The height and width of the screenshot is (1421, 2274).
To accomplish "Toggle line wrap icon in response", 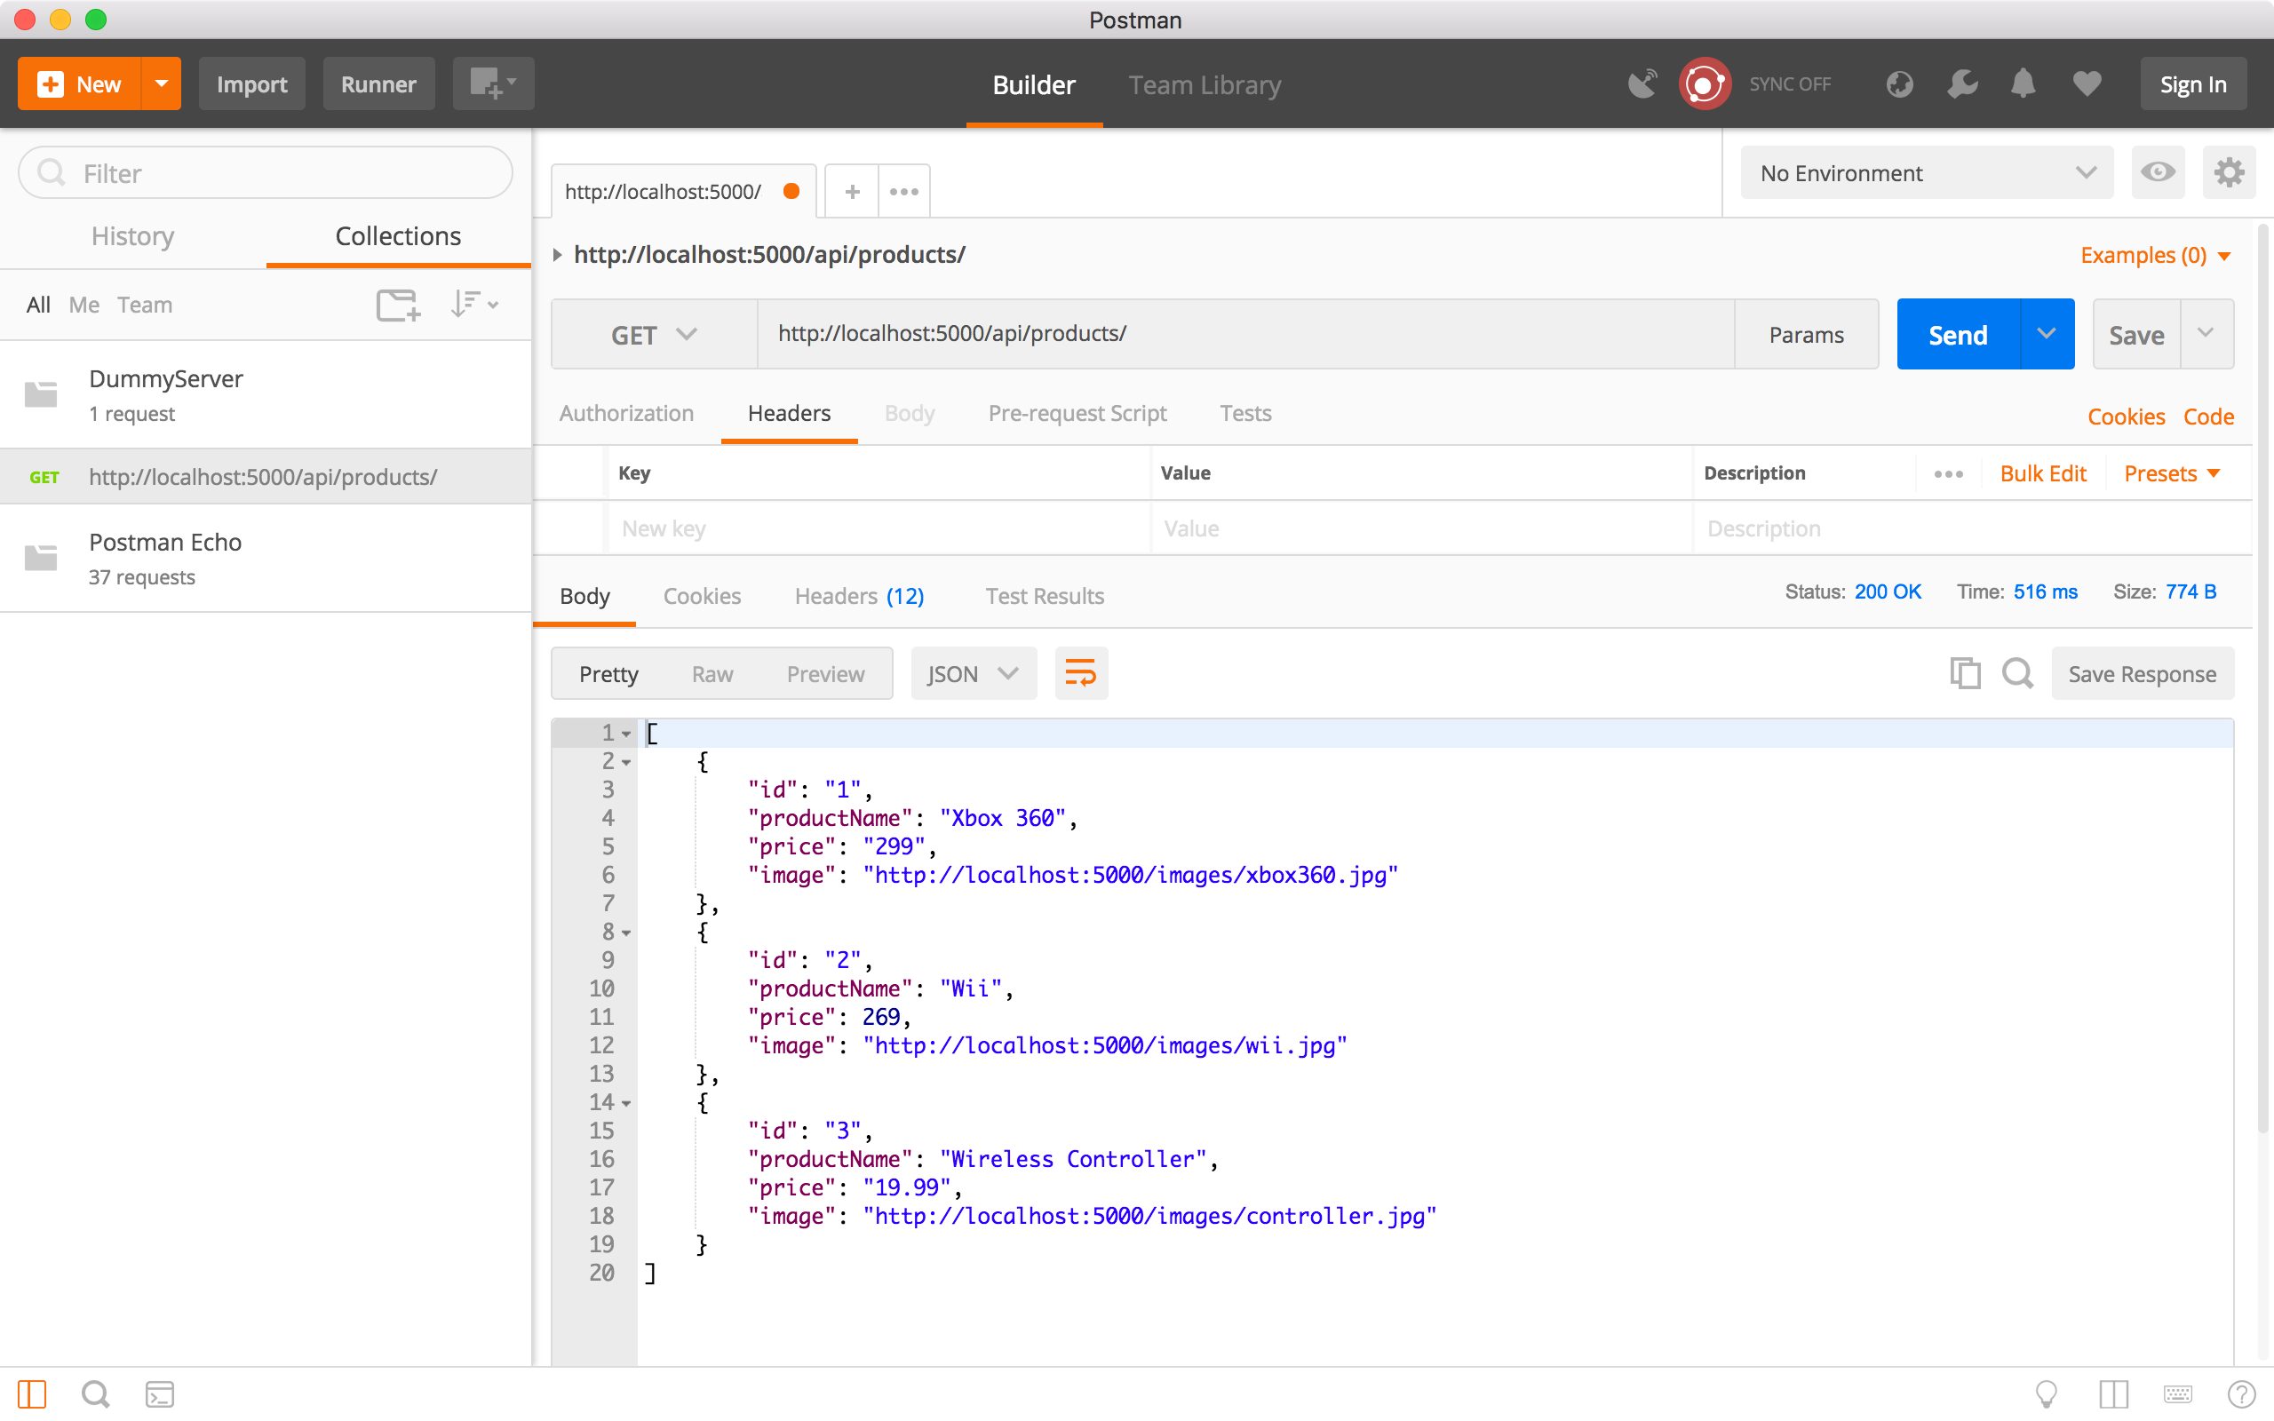I will [x=1081, y=673].
